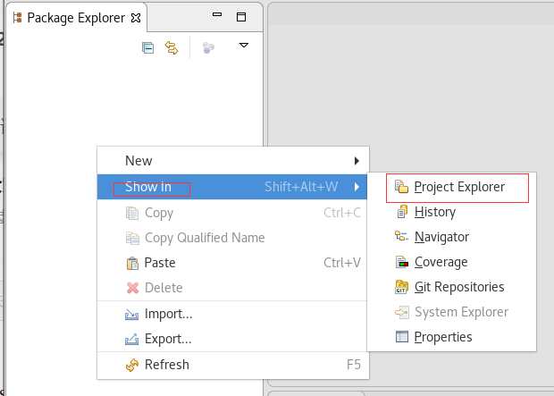The height and width of the screenshot is (396, 554).
Task: Select Copy from context menu
Action: 233,213
